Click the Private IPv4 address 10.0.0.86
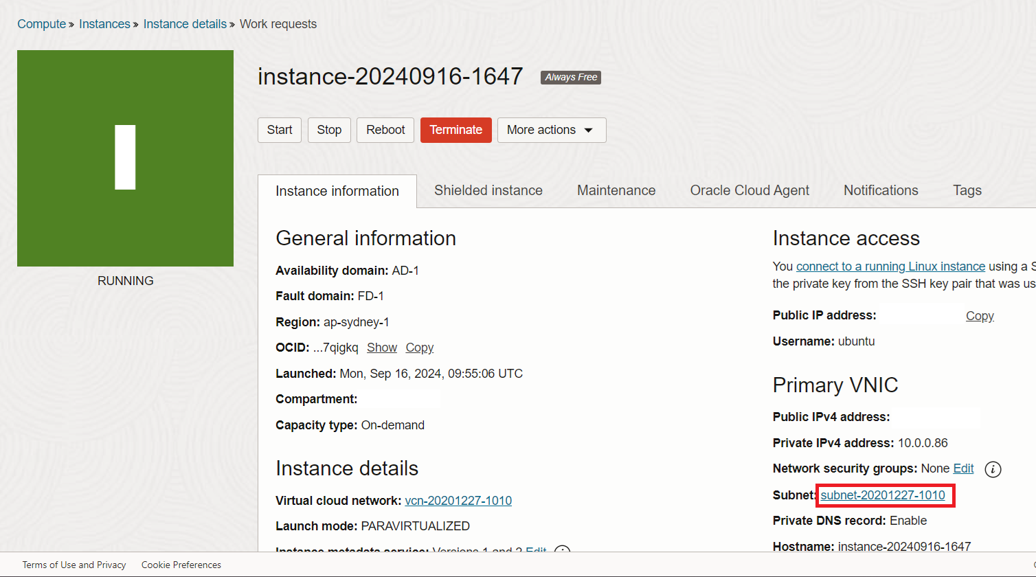This screenshot has height=577, width=1036. (x=923, y=443)
